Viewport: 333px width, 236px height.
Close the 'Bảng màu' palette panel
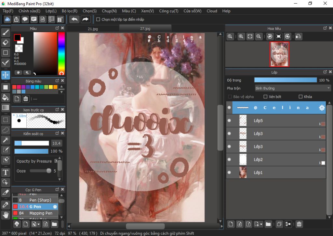(x=62, y=81)
